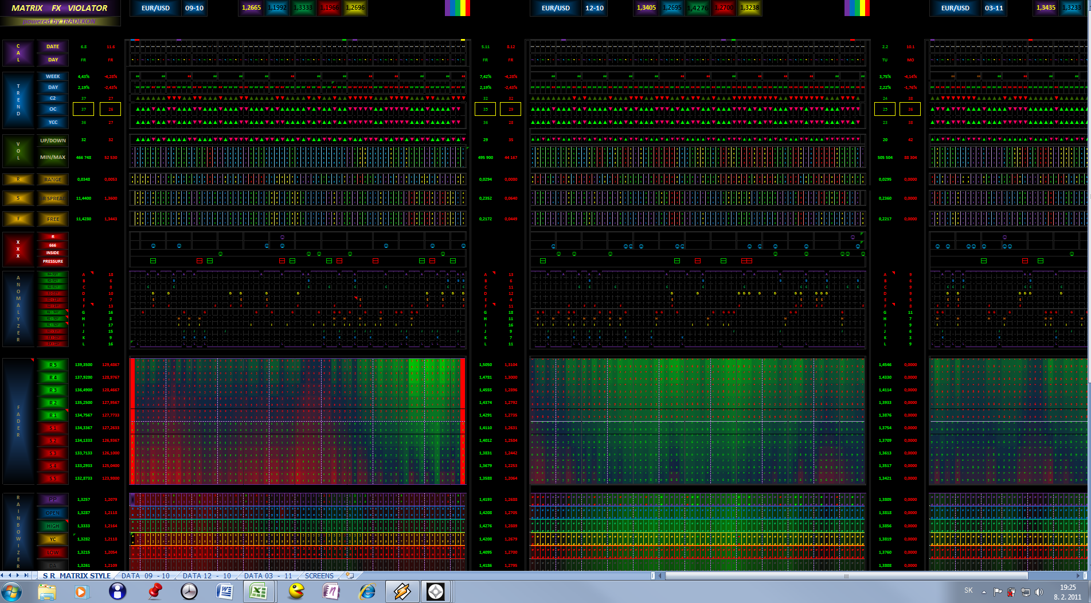Show hidden tray icons arrow
1091x603 pixels.
click(x=984, y=592)
